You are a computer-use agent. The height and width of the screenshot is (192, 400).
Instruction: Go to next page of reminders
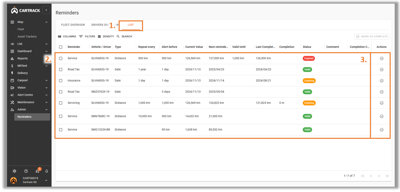379,176
